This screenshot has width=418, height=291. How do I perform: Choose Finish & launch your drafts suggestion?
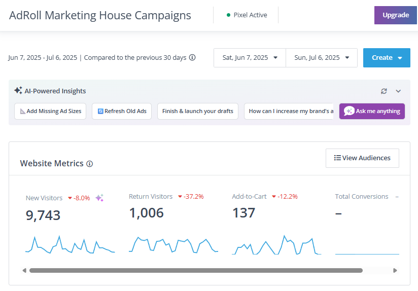198,111
